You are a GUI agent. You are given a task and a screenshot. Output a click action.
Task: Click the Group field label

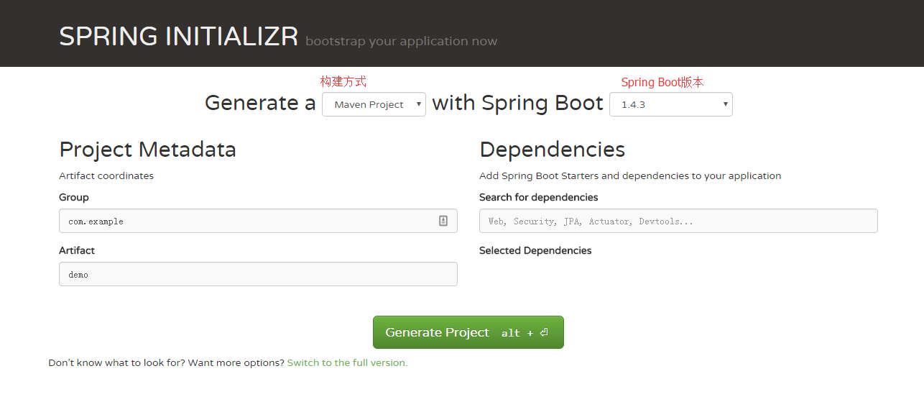coord(74,198)
